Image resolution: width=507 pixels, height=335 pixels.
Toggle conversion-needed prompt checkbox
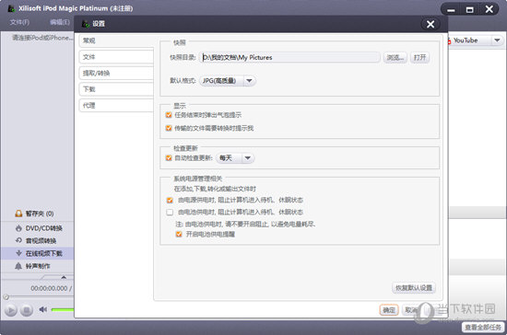tap(169, 128)
